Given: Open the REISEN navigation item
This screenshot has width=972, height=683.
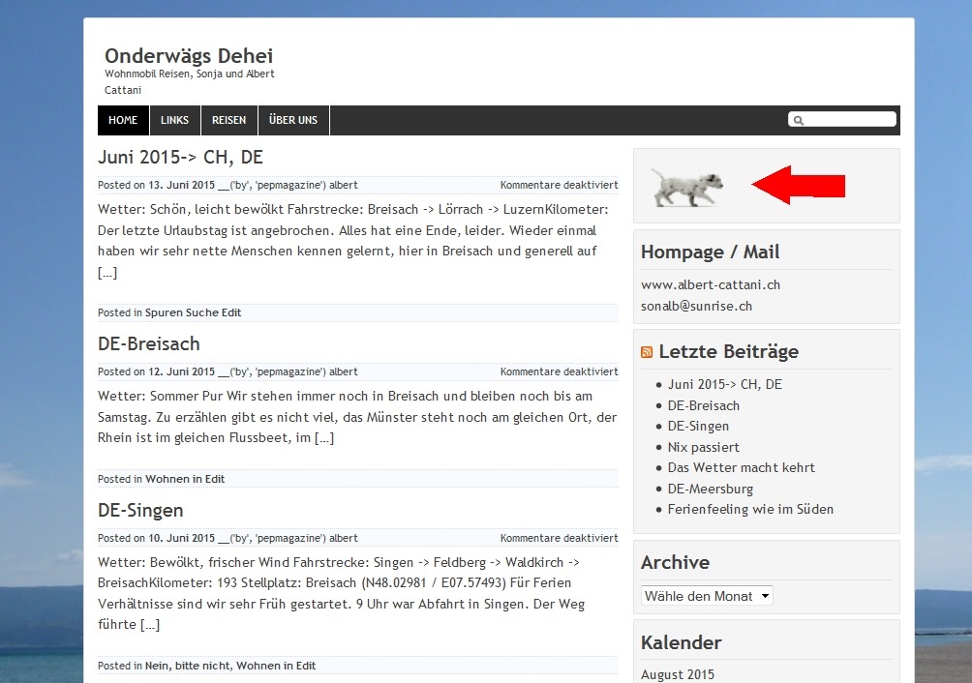Looking at the screenshot, I should pyautogui.click(x=229, y=121).
